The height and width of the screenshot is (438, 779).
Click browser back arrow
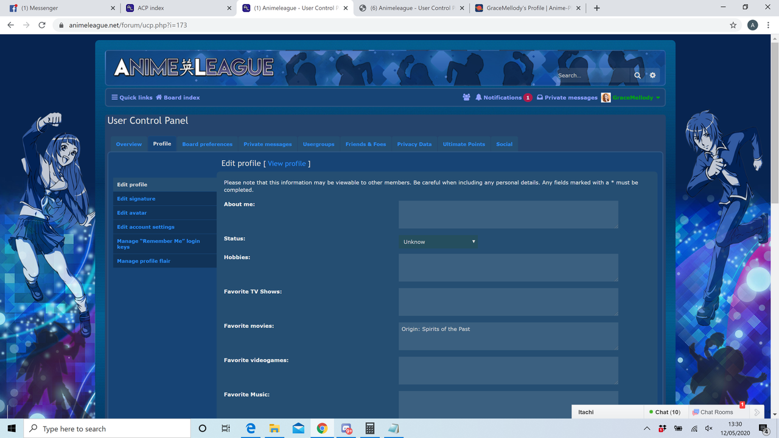point(10,25)
